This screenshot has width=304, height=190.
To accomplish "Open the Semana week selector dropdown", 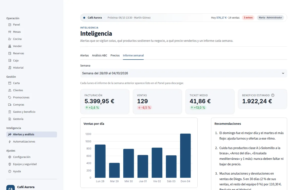I will pyautogui.click(x=184, y=73).
